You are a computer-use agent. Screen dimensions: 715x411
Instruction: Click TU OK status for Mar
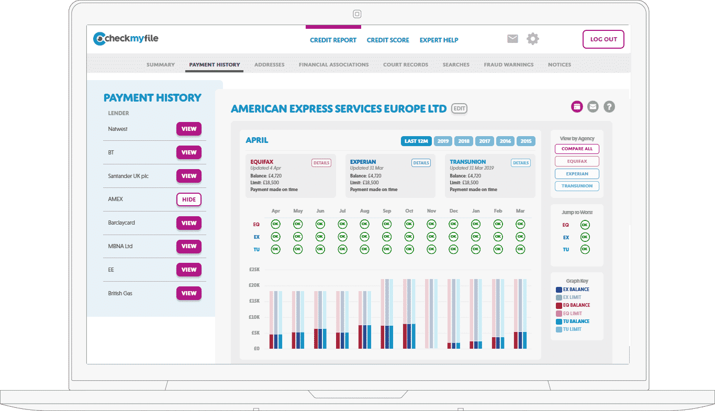tap(520, 249)
